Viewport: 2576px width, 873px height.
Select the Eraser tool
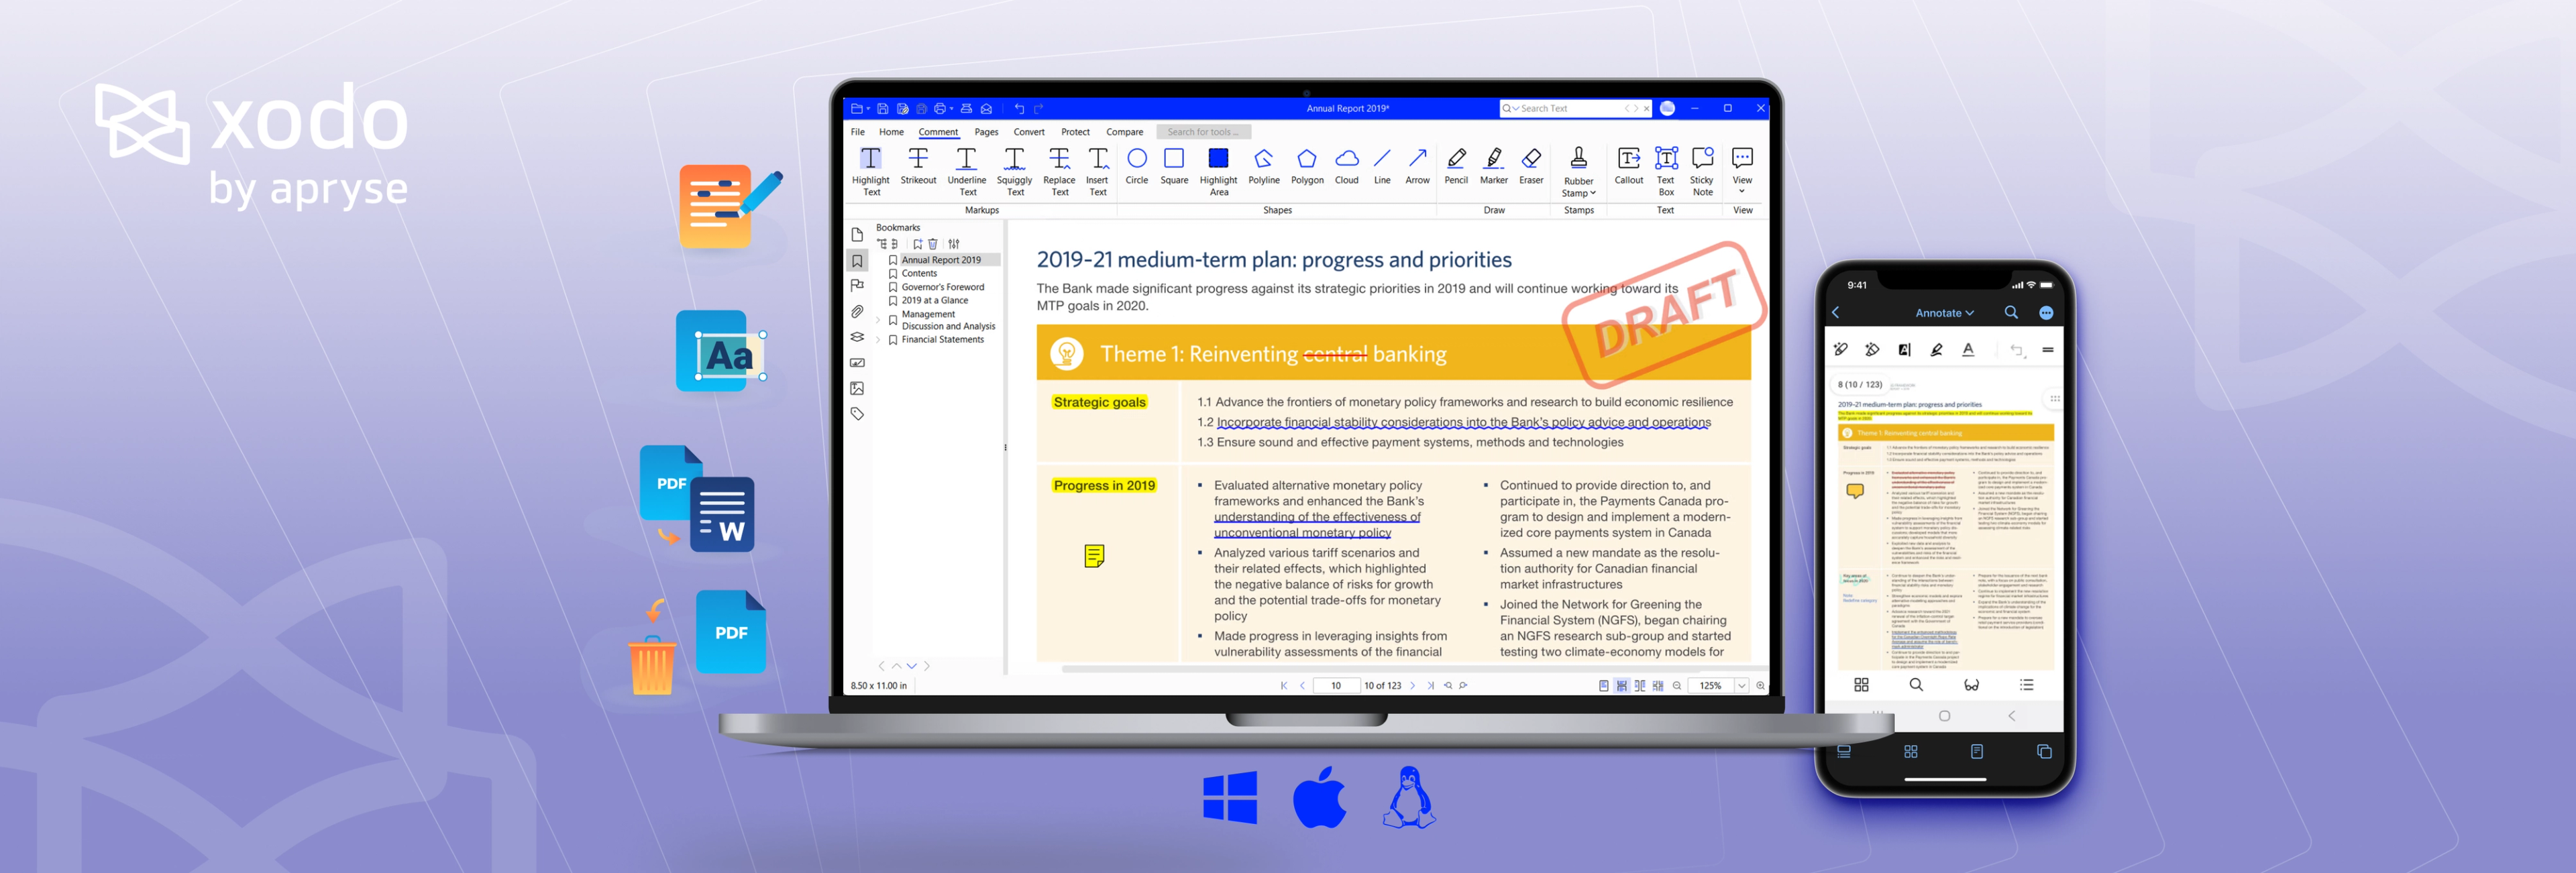1531,166
